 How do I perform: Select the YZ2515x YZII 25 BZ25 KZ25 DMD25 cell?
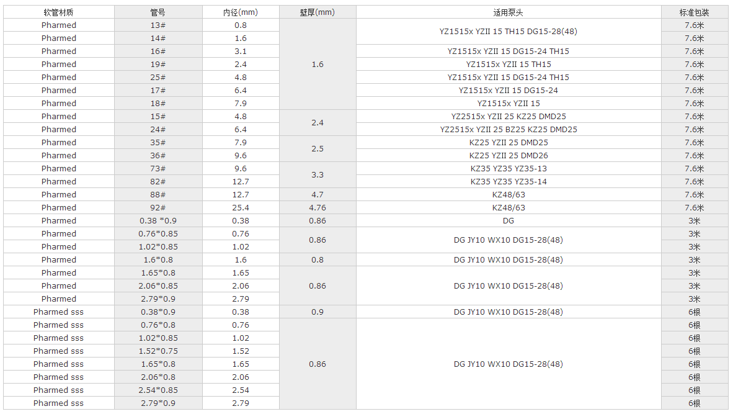coord(509,130)
